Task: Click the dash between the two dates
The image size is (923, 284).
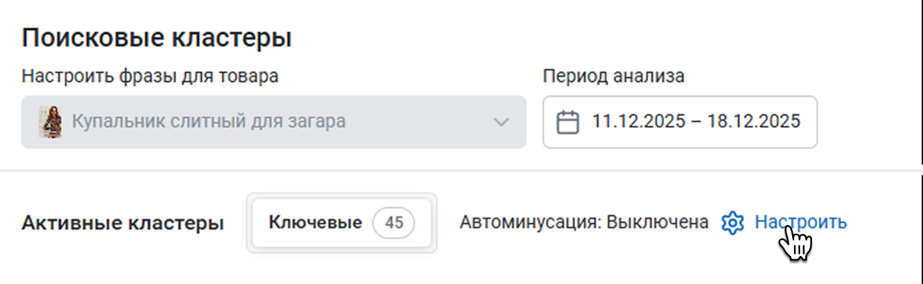Action: 696,122
